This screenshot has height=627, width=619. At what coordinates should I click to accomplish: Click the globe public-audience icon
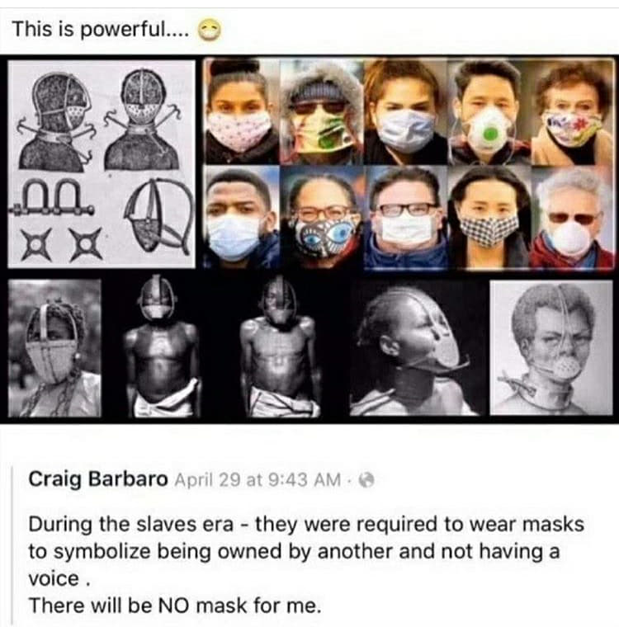(x=366, y=479)
